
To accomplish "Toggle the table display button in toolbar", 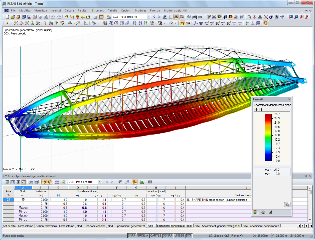I will [x=101, y=17].
